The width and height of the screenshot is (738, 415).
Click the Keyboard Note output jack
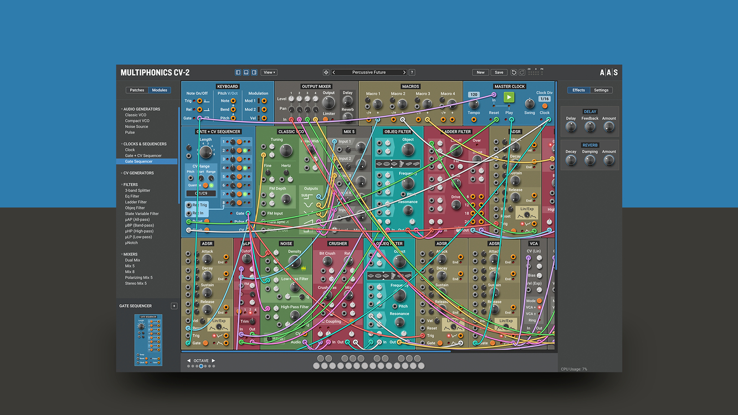(x=233, y=101)
